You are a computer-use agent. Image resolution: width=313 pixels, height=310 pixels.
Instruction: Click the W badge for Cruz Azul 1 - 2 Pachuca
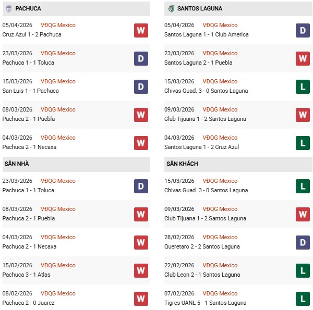(x=141, y=30)
